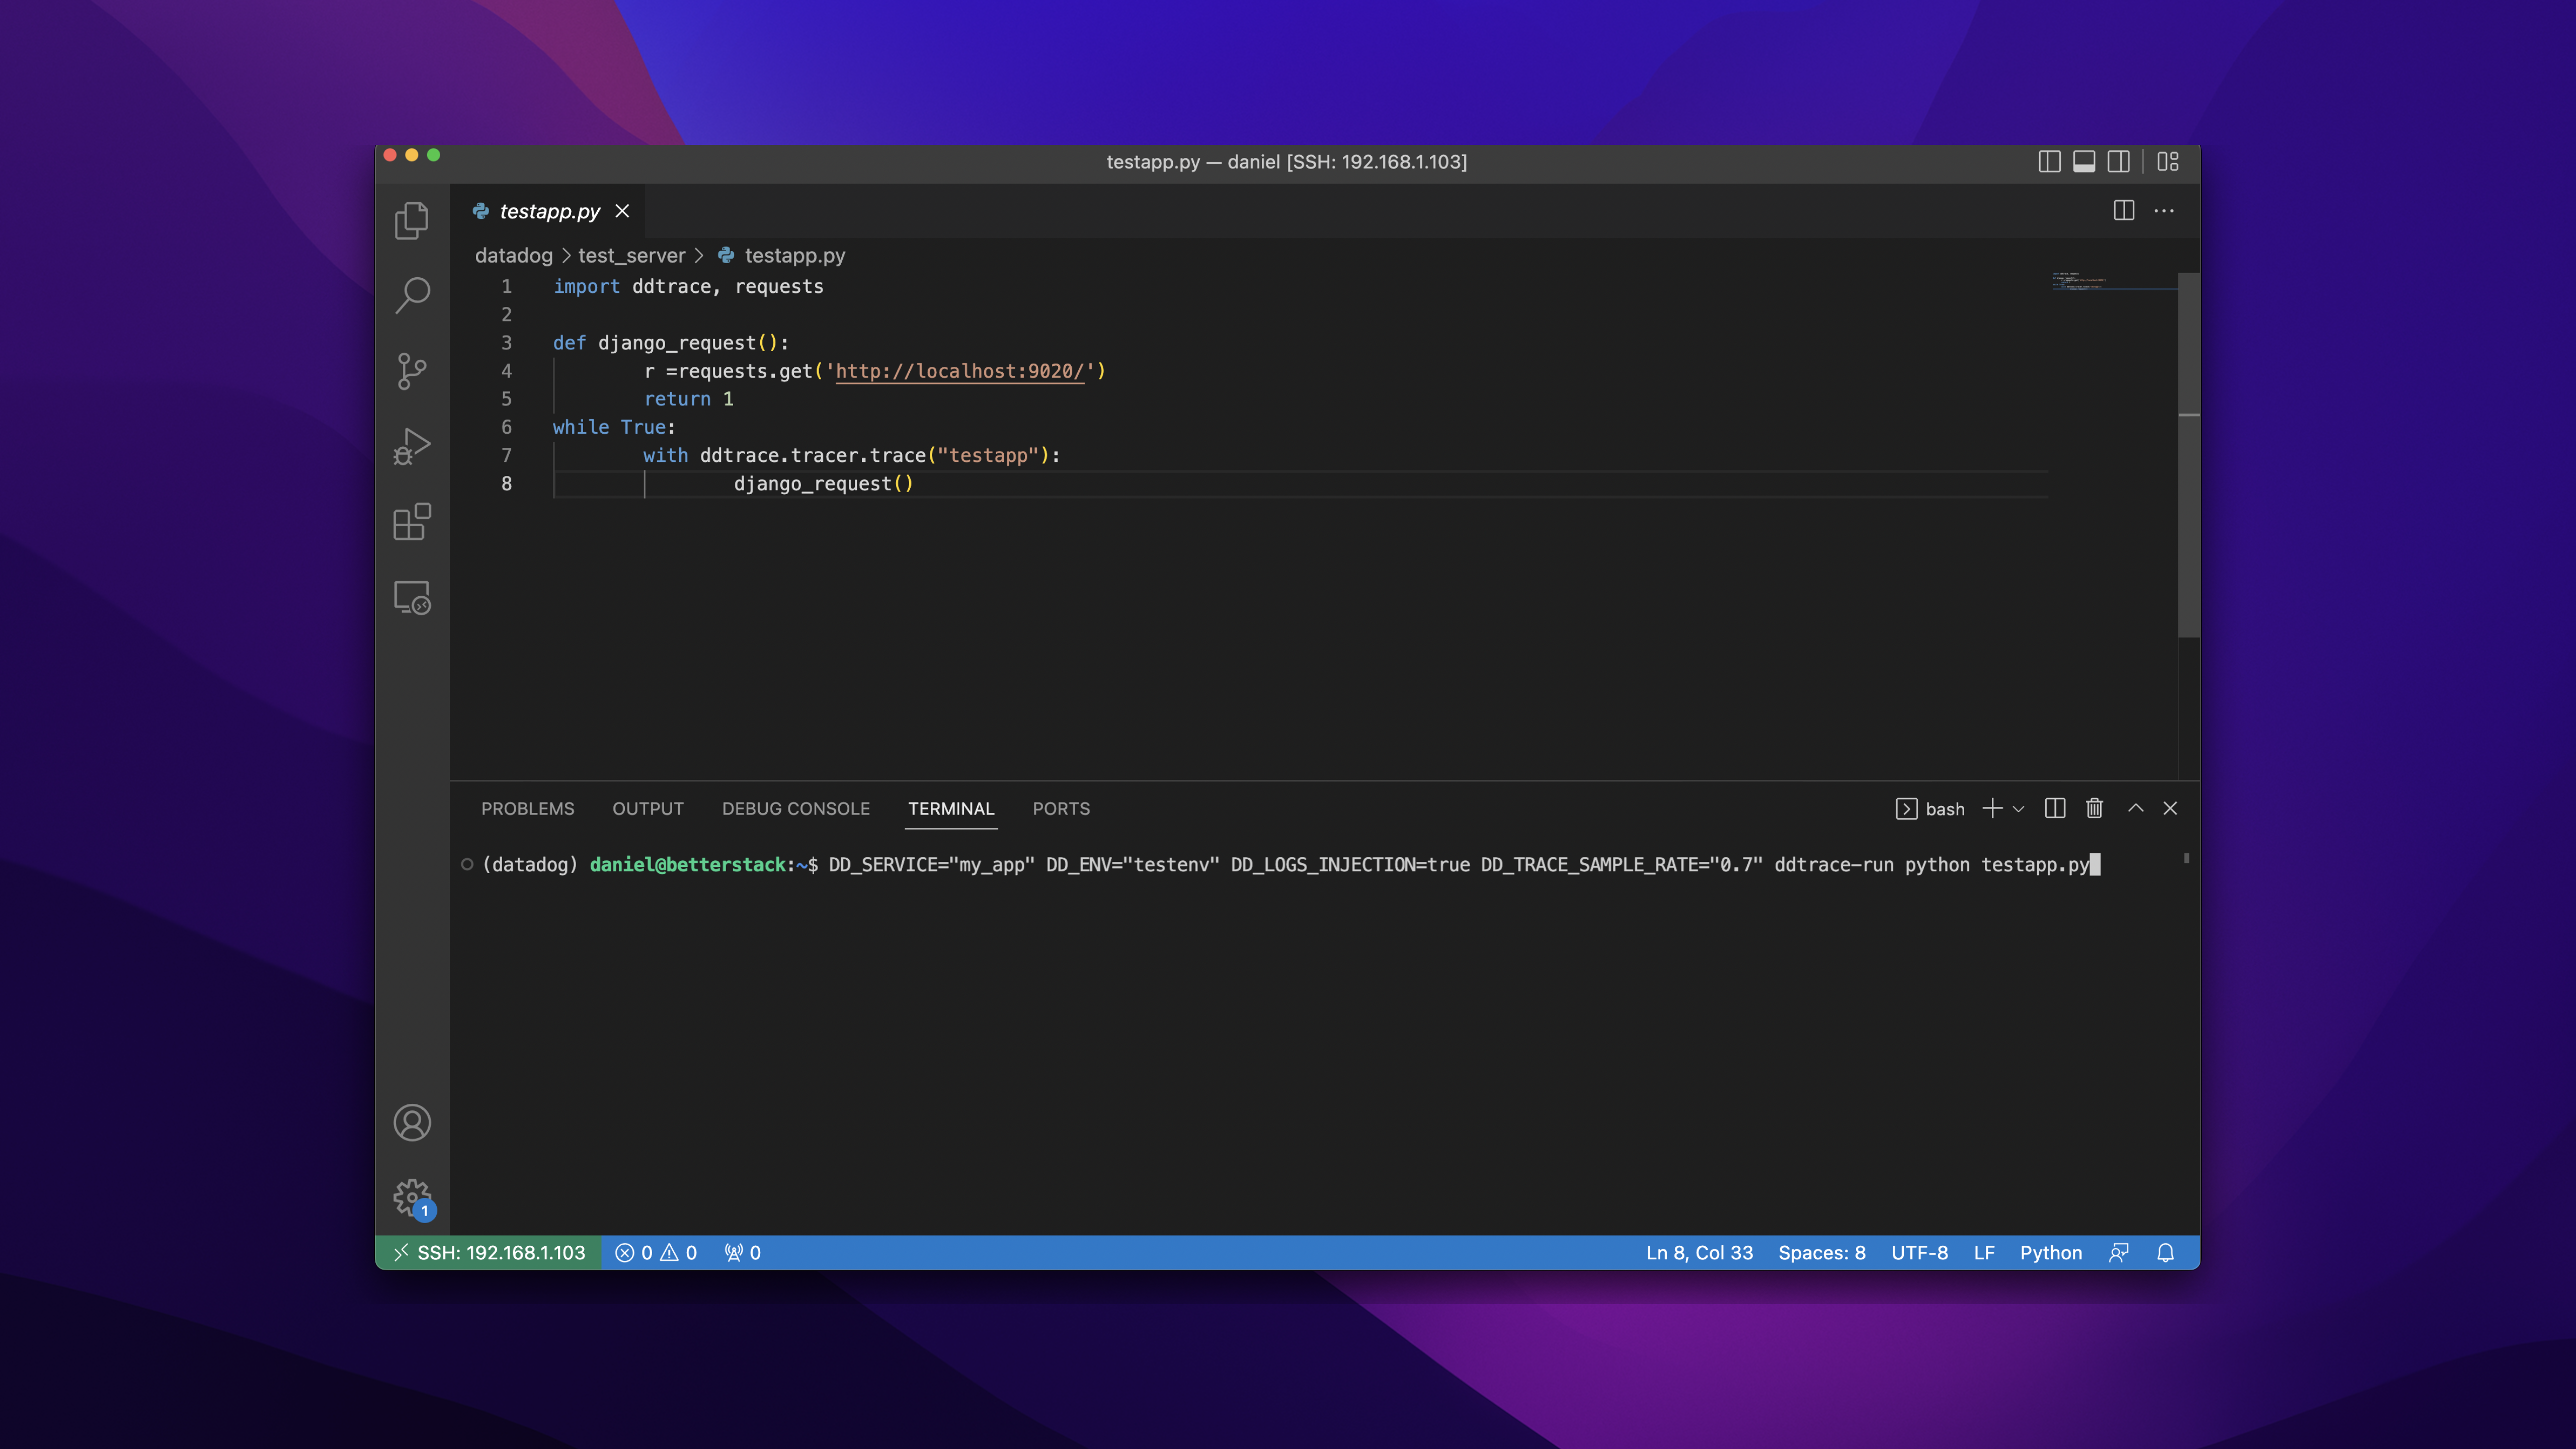Click line number 3 in gutter
Image resolution: width=2576 pixels, height=1449 pixels.
tap(506, 343)
